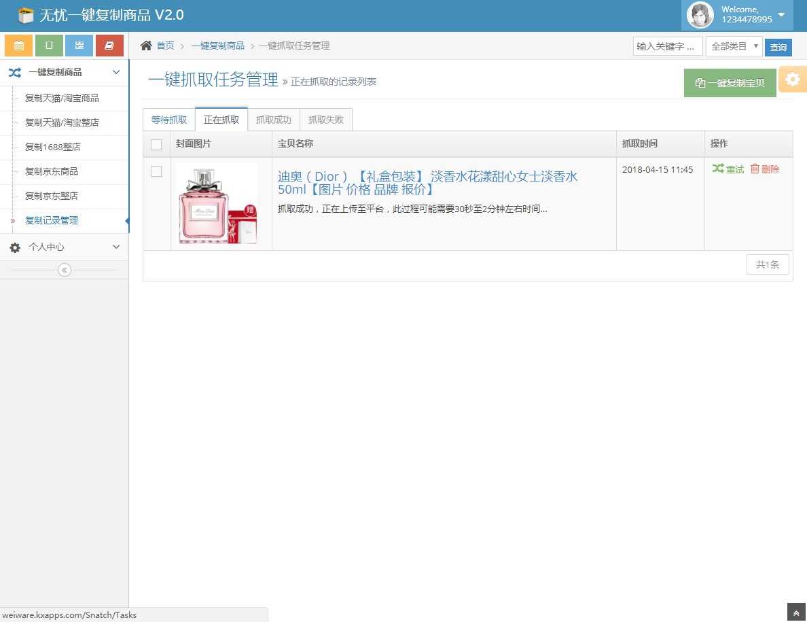
Task: Switch to the 等待抓取 tab
Action: (169, 120)
